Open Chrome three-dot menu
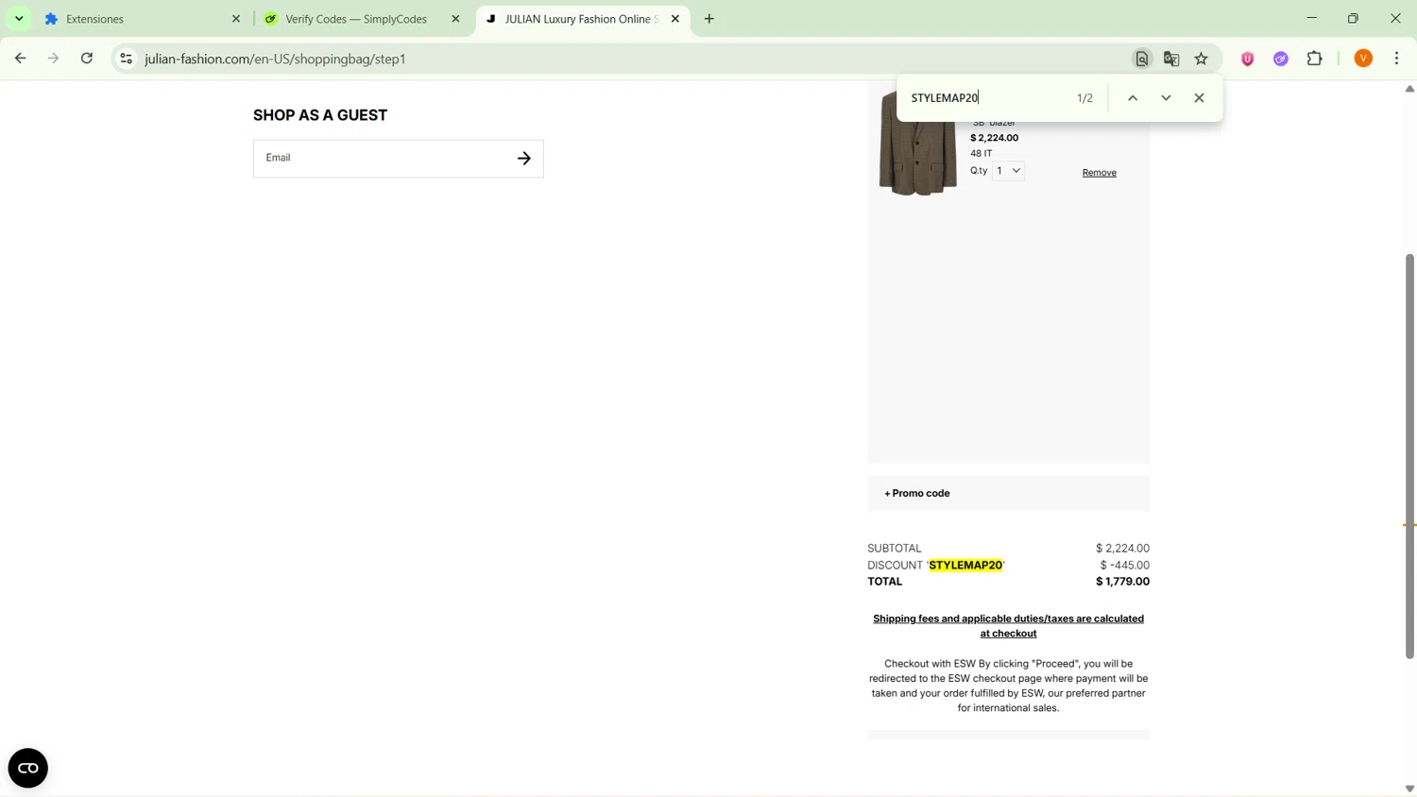The height and width of the screenshot is (797, 1417). coord(1397,59)
